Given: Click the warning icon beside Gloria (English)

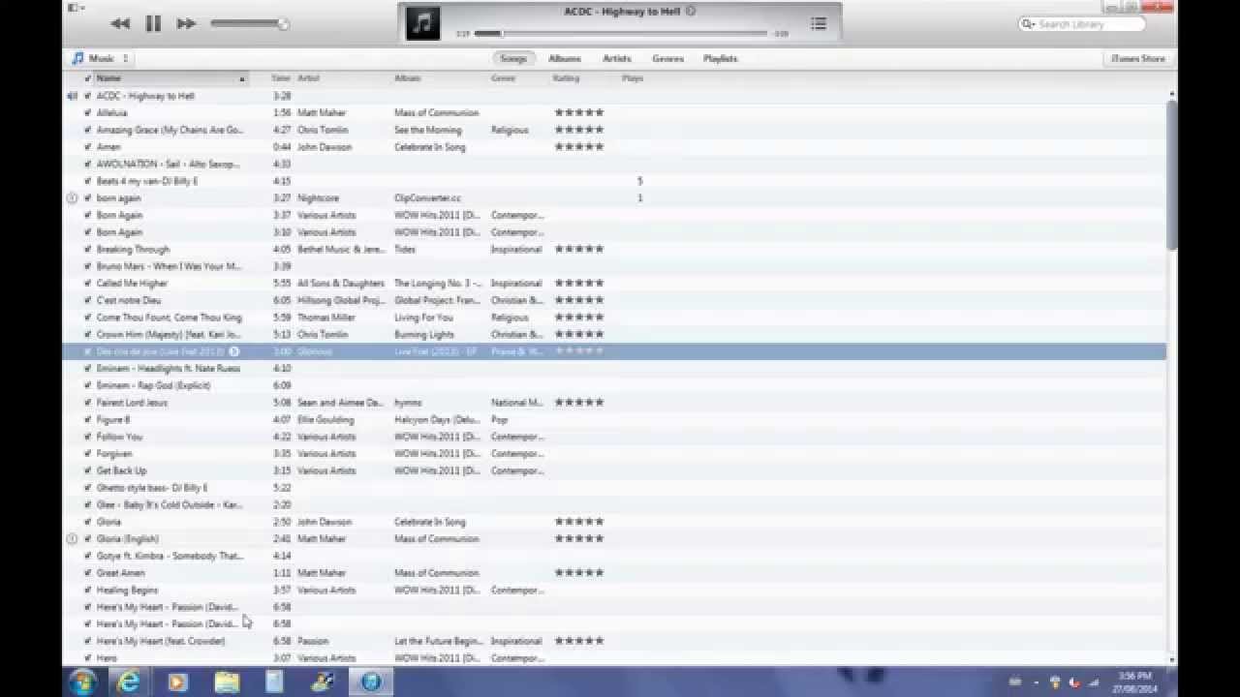Looking at the screenshot, I should 72,538.
